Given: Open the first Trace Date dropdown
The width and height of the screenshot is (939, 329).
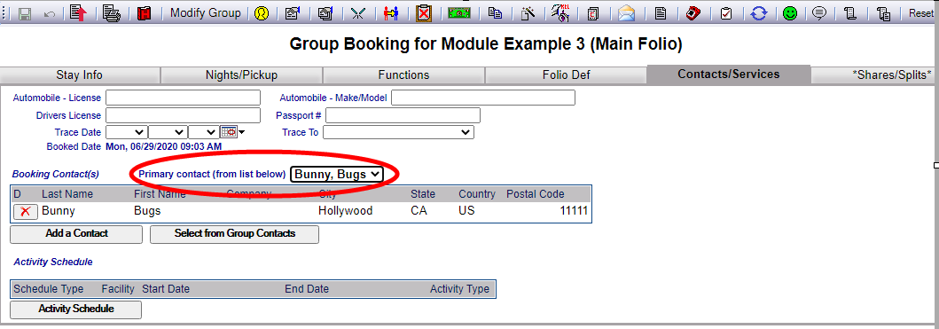Looking at the screenshot, I should pos(127,132).
